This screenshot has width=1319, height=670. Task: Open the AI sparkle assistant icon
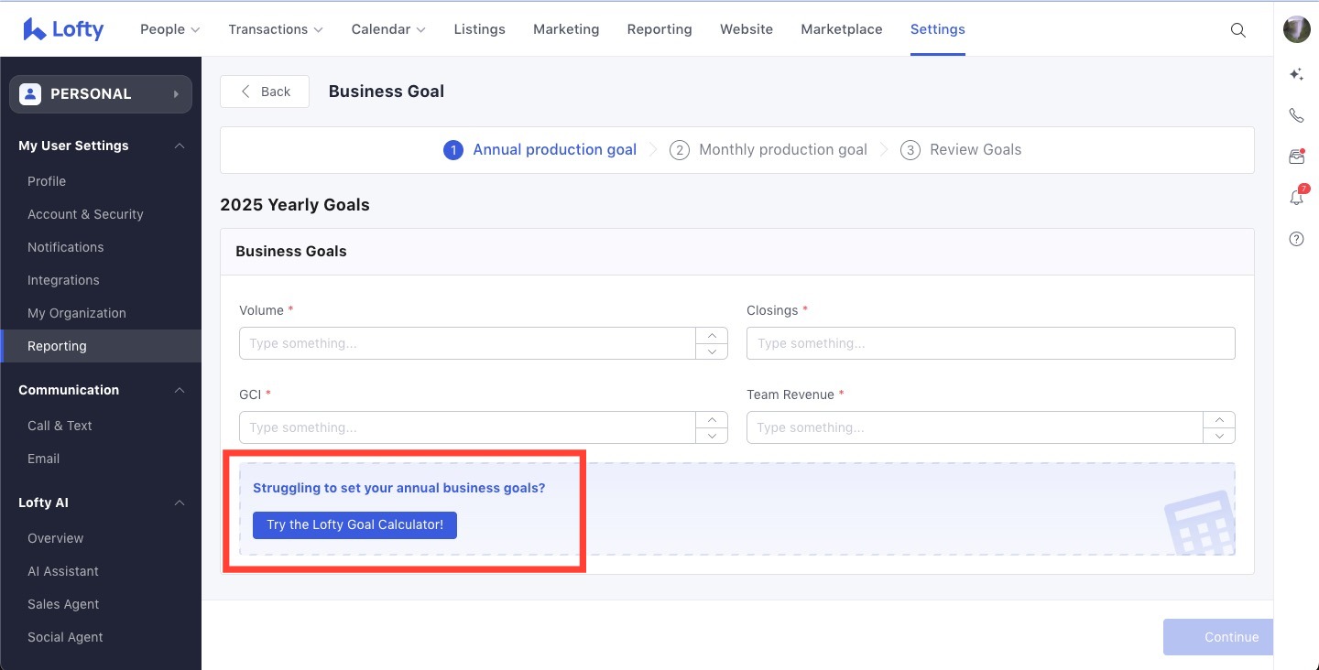pyautogui.click(x=1296, y=74)
